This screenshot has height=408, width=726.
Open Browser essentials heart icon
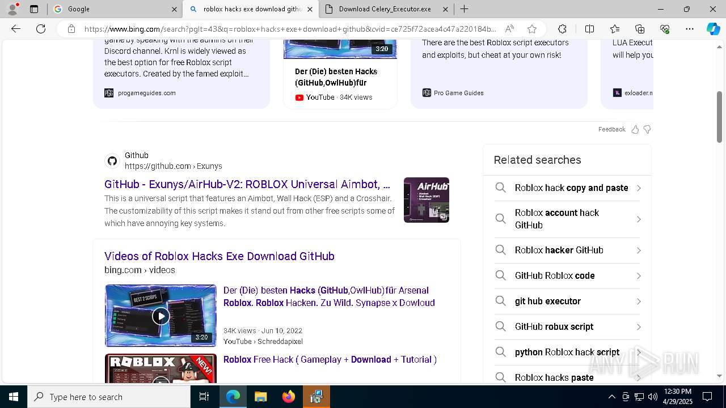[665, 29]
